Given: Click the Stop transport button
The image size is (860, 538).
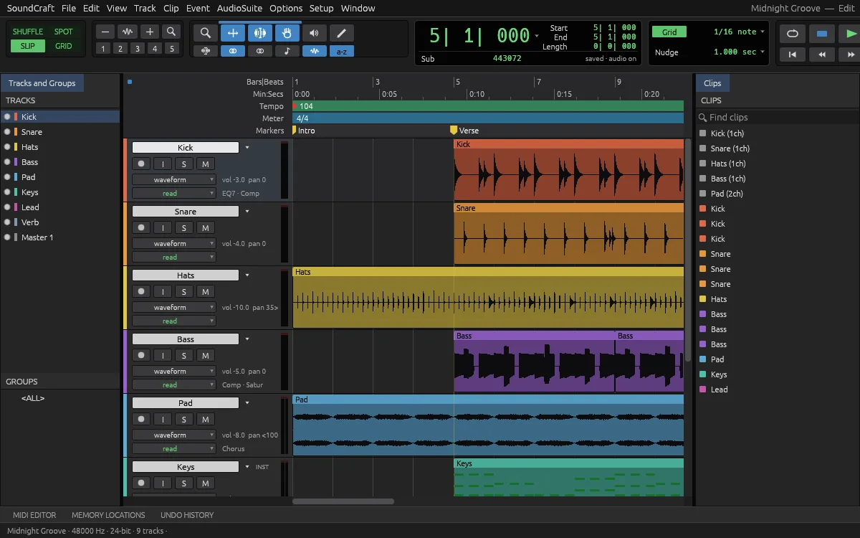Looking at the screenshot, I should (x=822, y=34).
